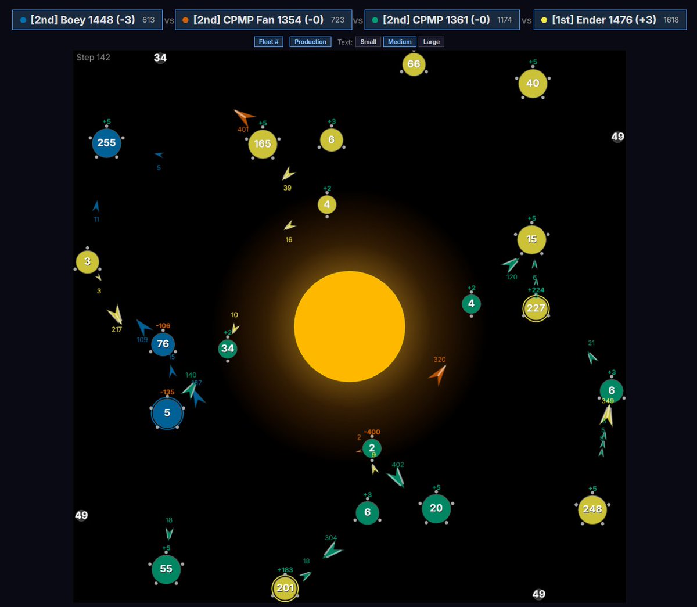Click the yellow planet labeled 6
Screen dimensions: 697x607
coord(331,140)
